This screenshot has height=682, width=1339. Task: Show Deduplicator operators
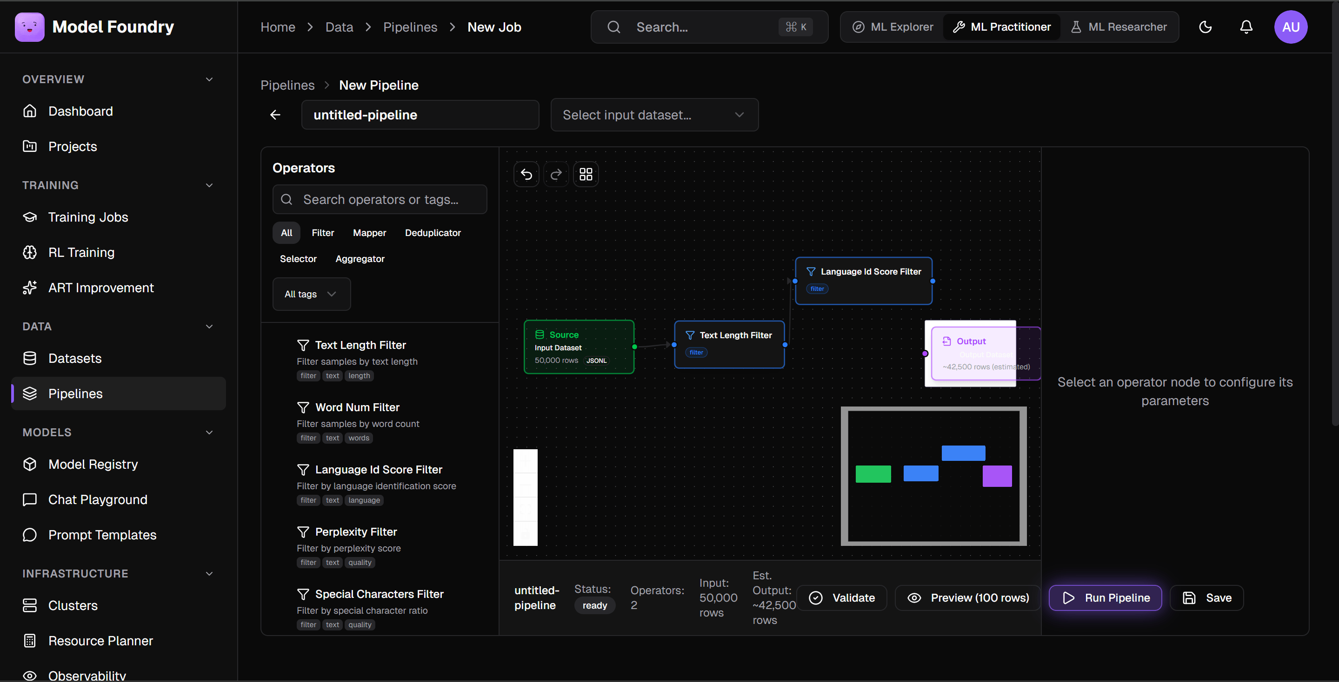click(x=433, y=233)
